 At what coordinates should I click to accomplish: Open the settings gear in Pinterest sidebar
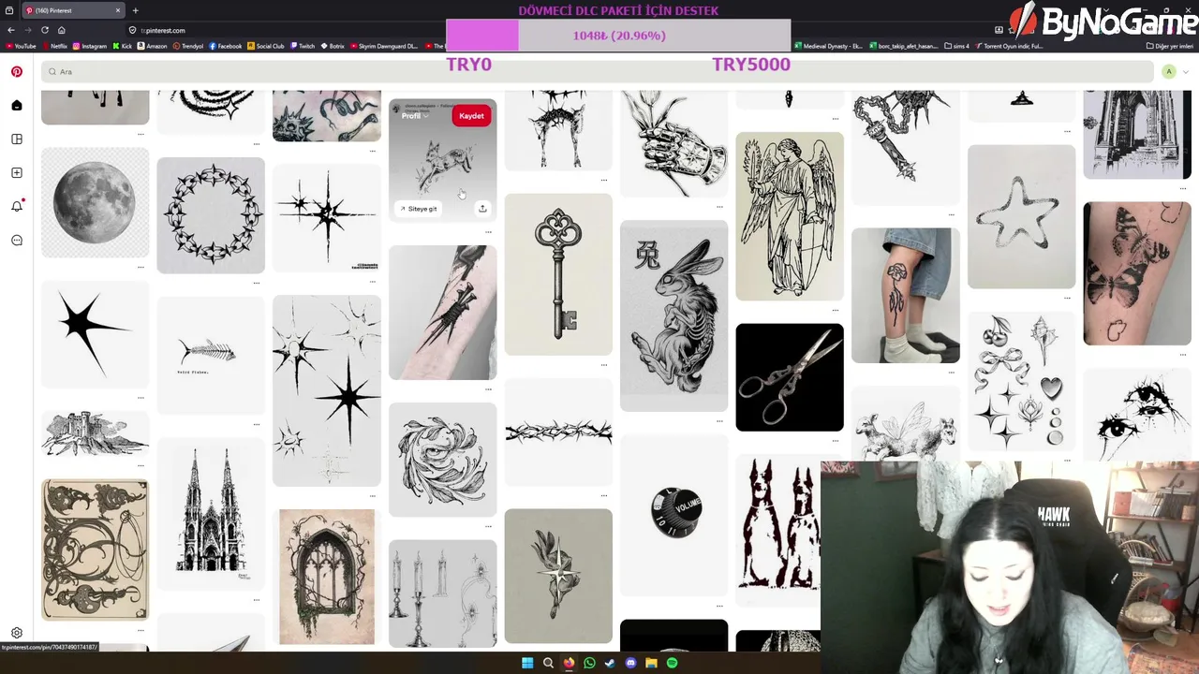(17, 633)
